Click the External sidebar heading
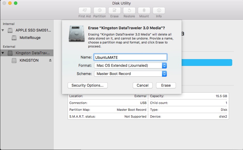Screen dimensions: 243x150 [9, 47]
